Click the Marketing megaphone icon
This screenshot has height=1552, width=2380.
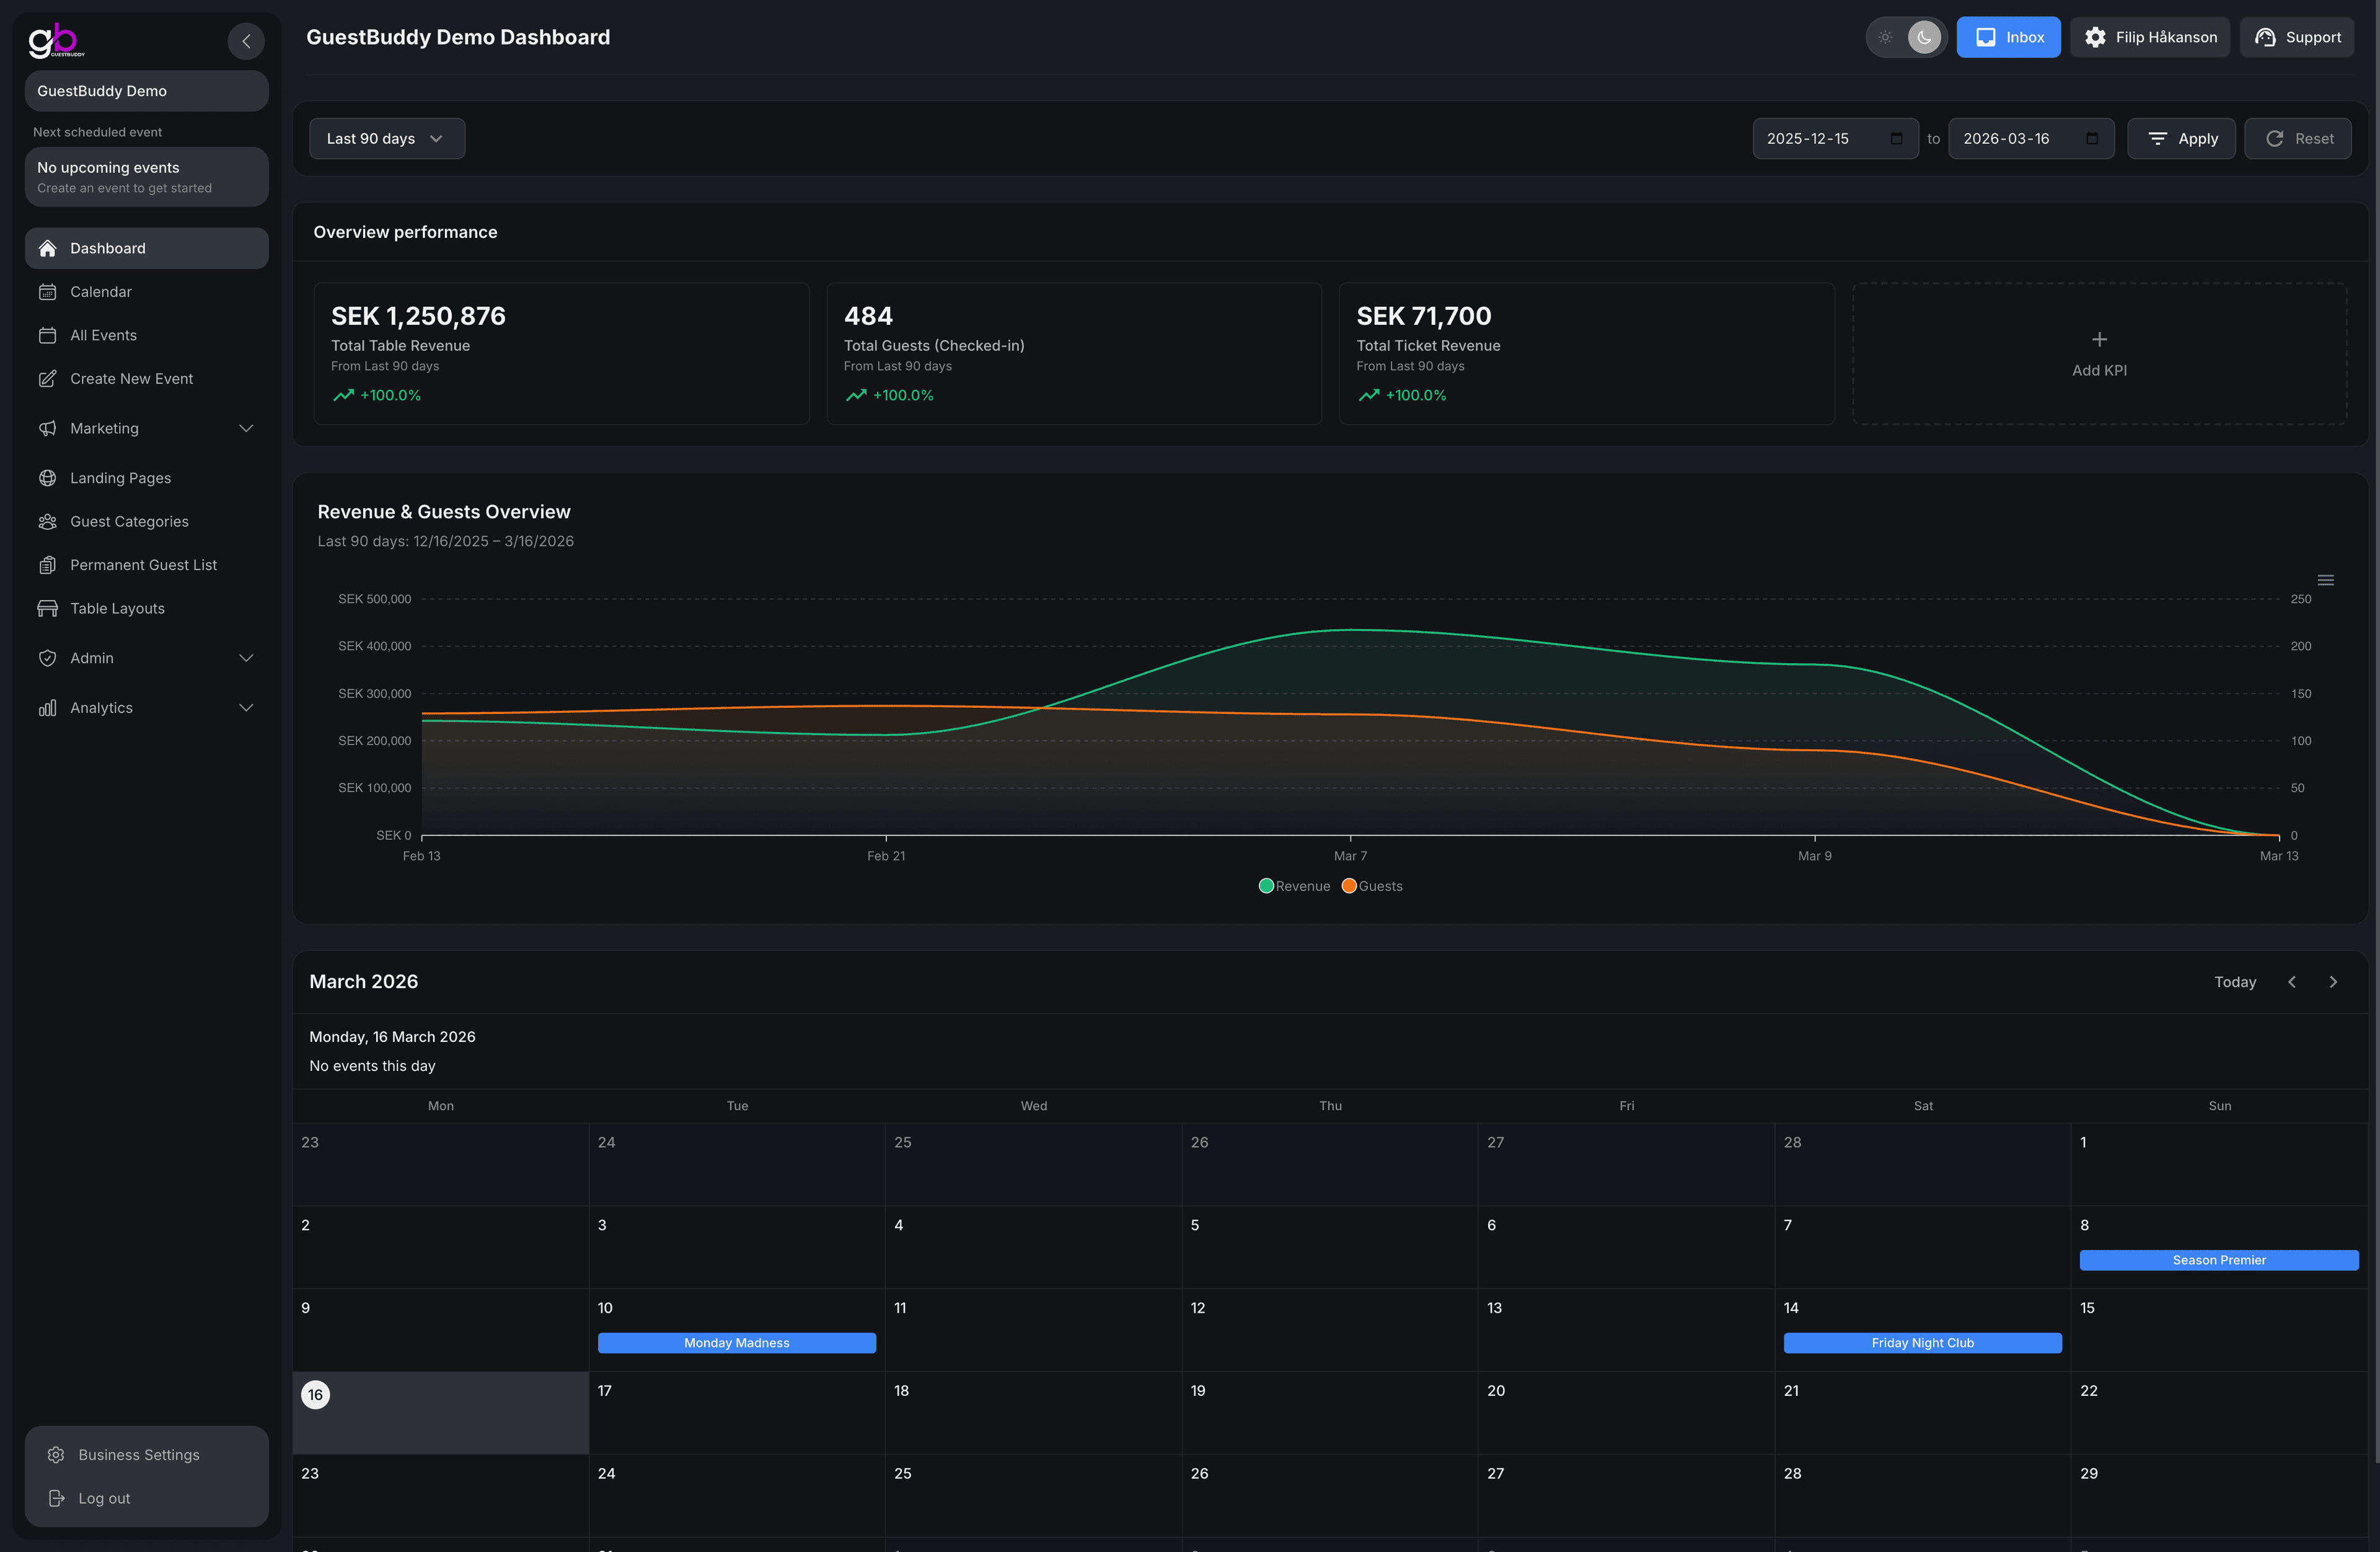point(48,428)
